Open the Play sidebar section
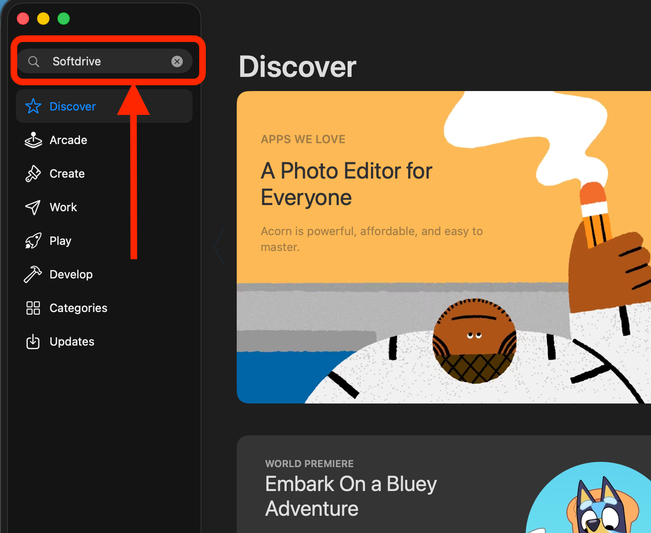This screenshot has width=651, height=533. tap(104, 240)
